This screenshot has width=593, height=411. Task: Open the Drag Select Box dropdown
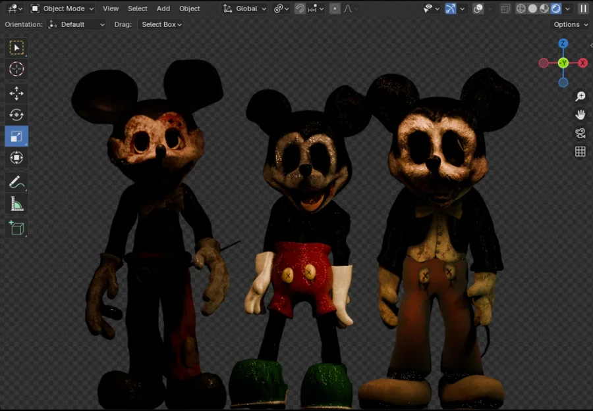(161, 24)
